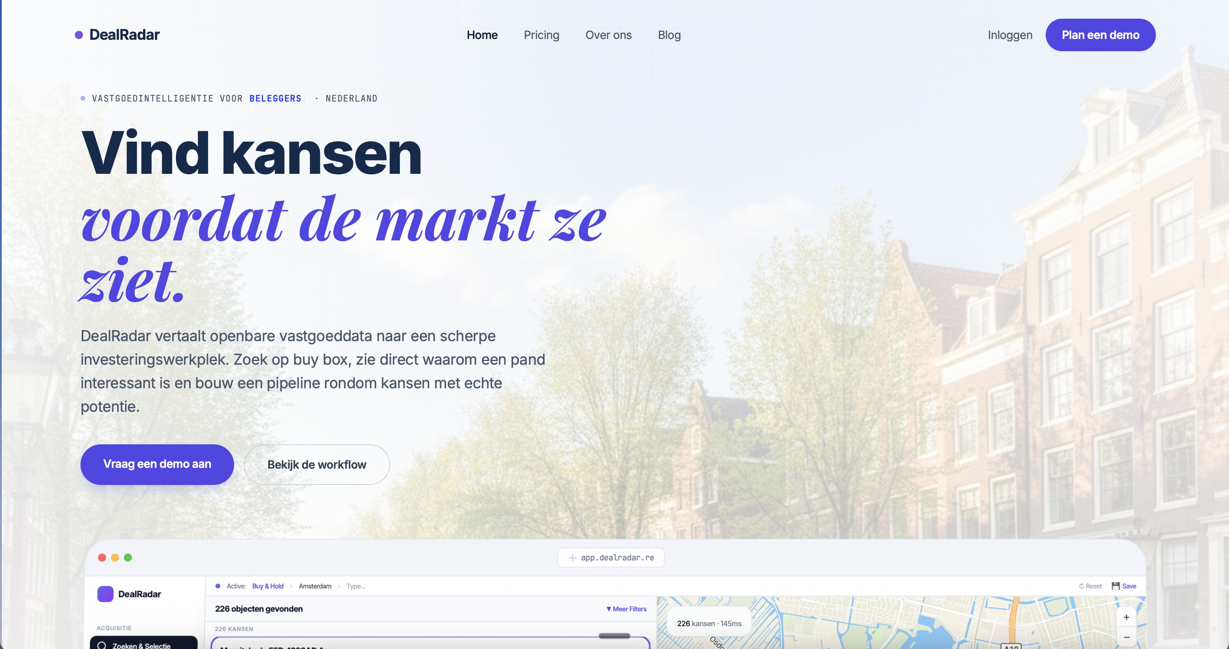
Task: Click the DealRadar app logo icon in the sidebar
Action: coord(105,594)
